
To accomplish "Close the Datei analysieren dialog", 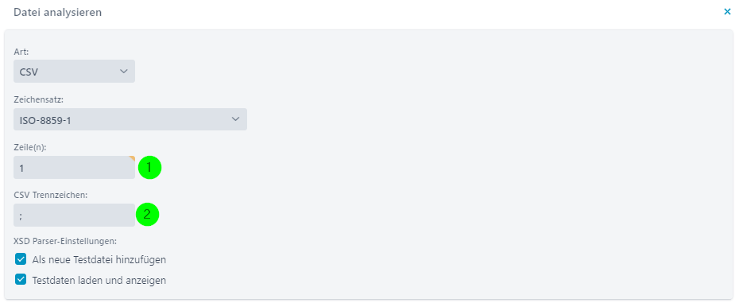I will click(x=727, y=12).
